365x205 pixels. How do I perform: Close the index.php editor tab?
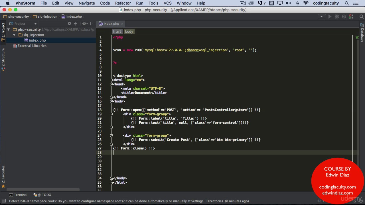click(x=122, y=24)
